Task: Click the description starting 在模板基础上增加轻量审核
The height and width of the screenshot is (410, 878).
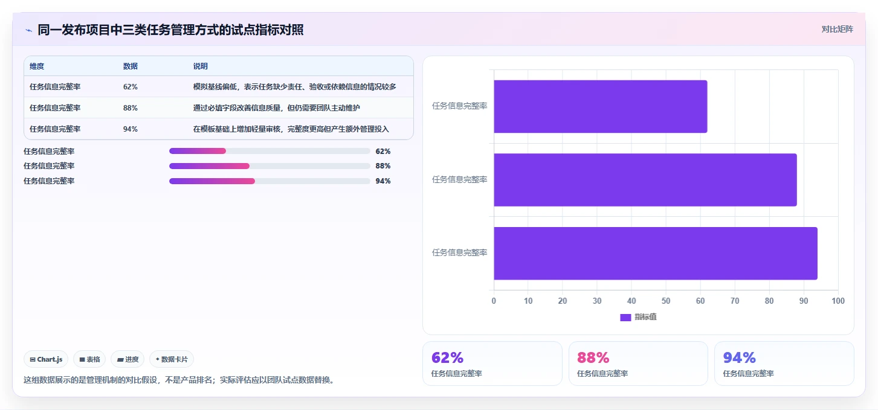Action: pos(291,129)
